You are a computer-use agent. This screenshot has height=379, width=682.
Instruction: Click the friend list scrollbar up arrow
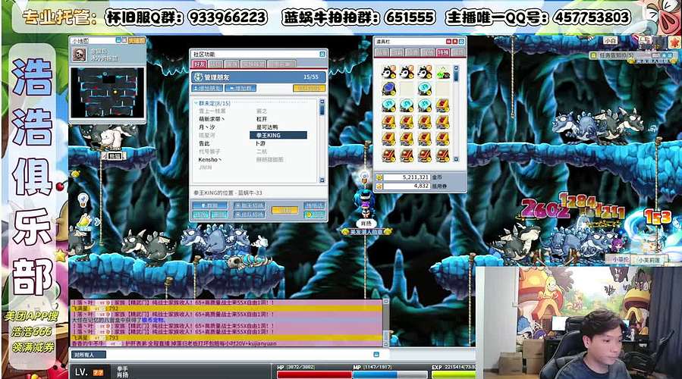coord(322,102)
